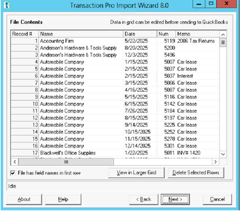
Task: Click date cell 7/26/2025
Action: click(140, 111)
